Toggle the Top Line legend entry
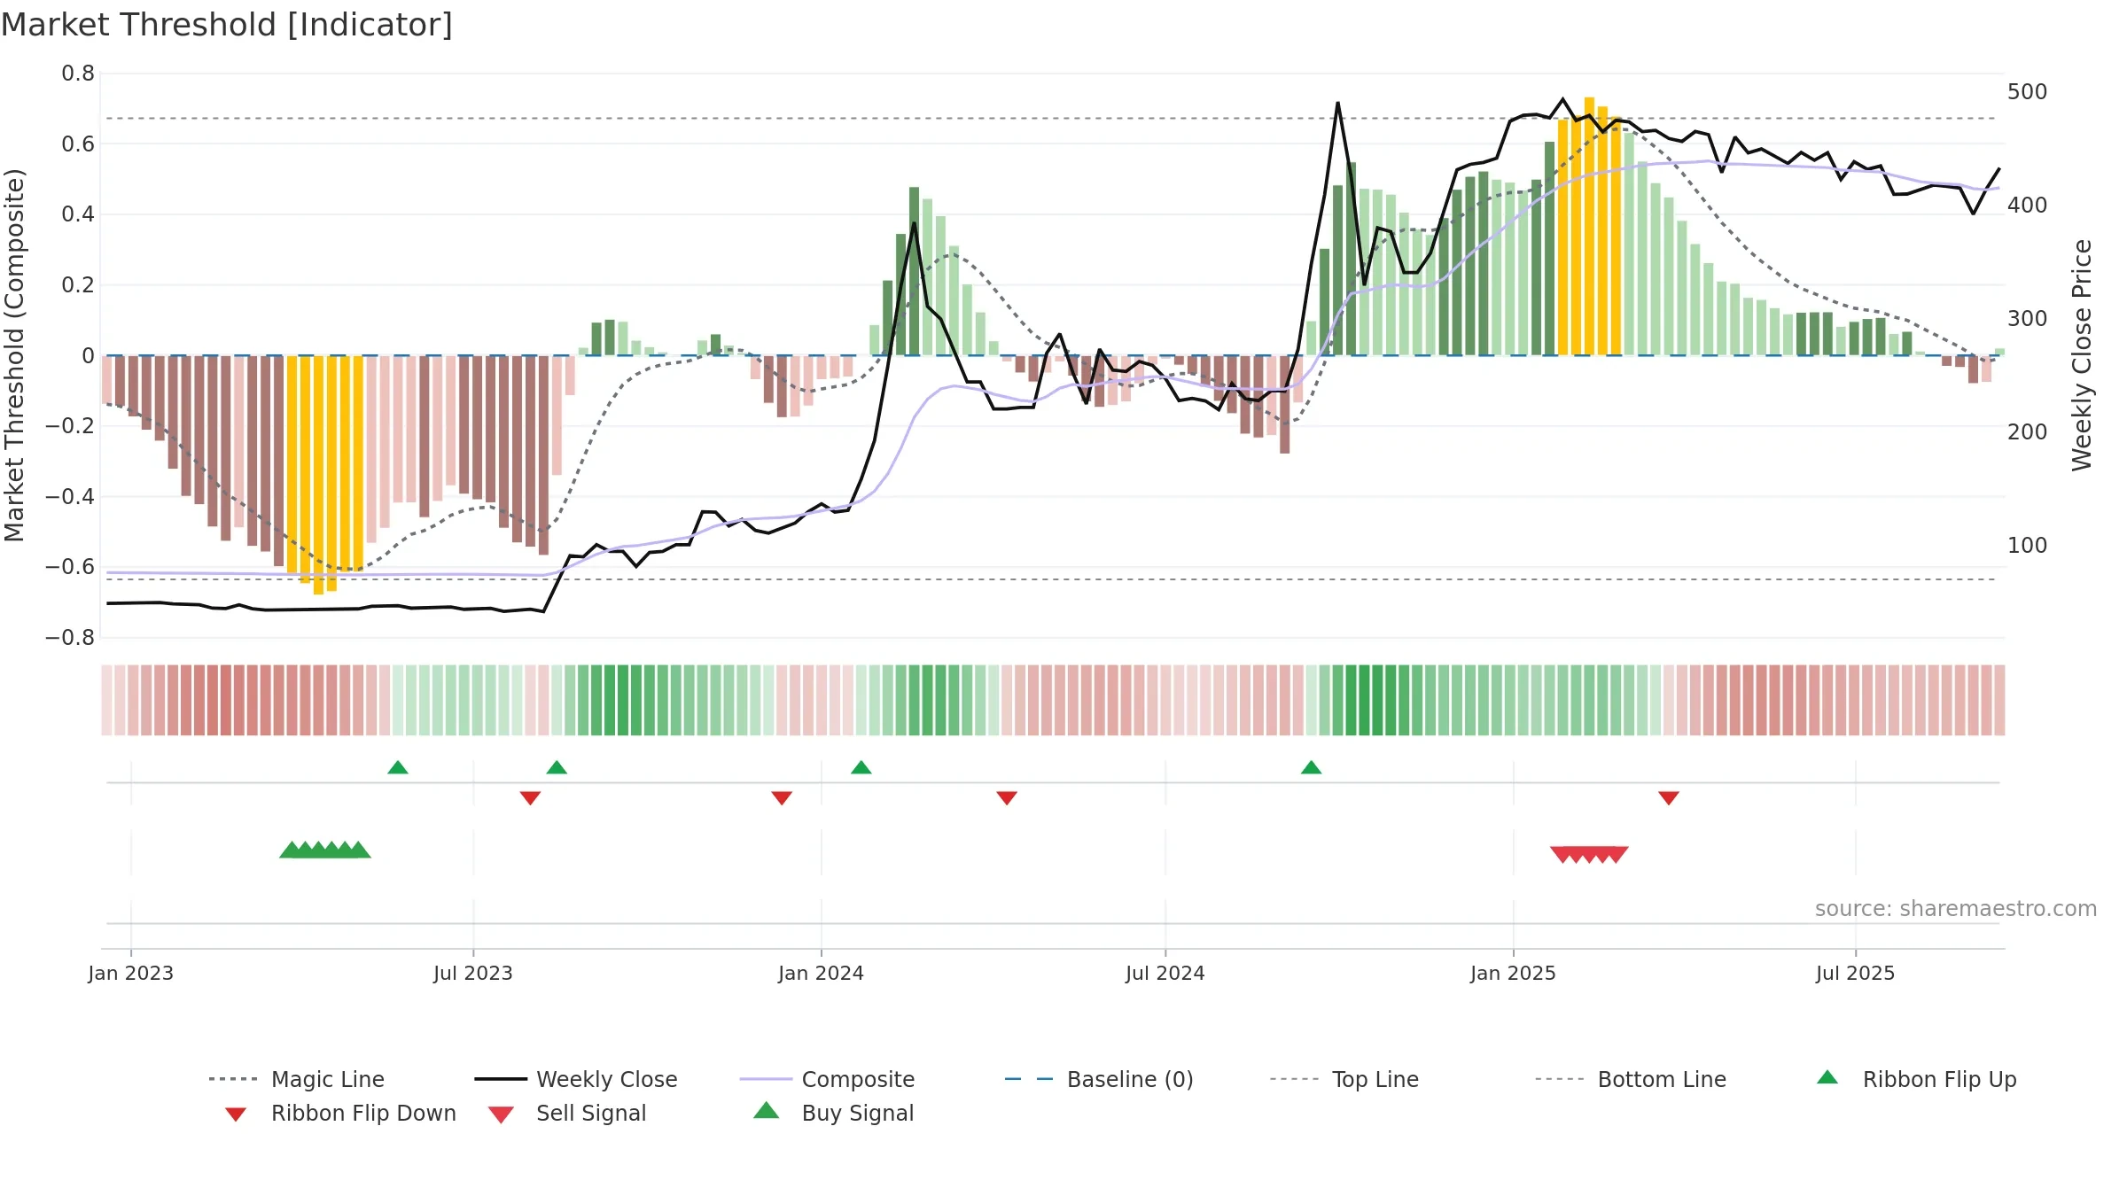The height and width of the screenshot is (1196, 2127). 1344,1079
